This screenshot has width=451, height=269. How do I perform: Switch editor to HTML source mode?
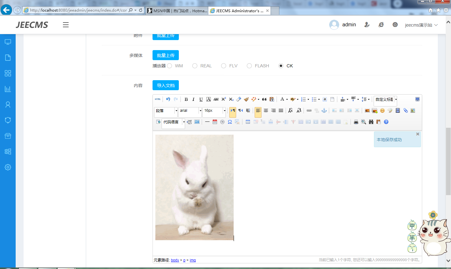[158, 99]
